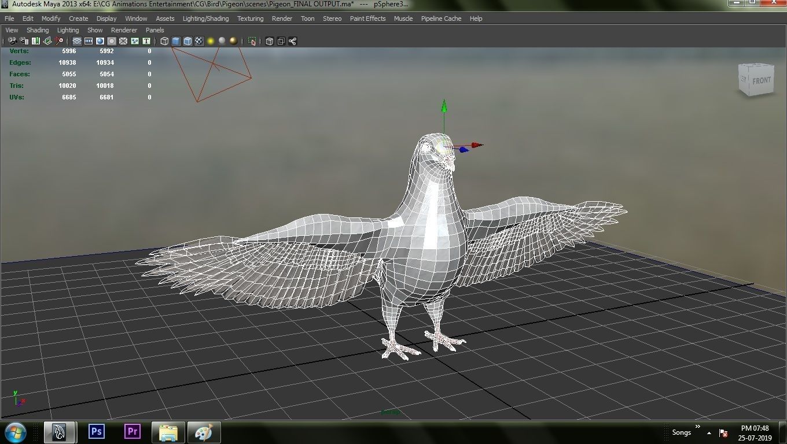Image resolution: width=787 pixels, height=444 pixels.
Task: Click the red X-axis move handle
Action: (x=476, y=145)
